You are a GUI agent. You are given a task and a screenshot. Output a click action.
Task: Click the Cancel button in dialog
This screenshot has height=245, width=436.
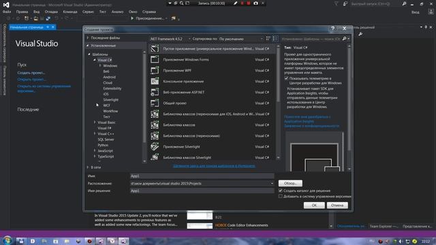pyautogui.click(x=337, y=206)
